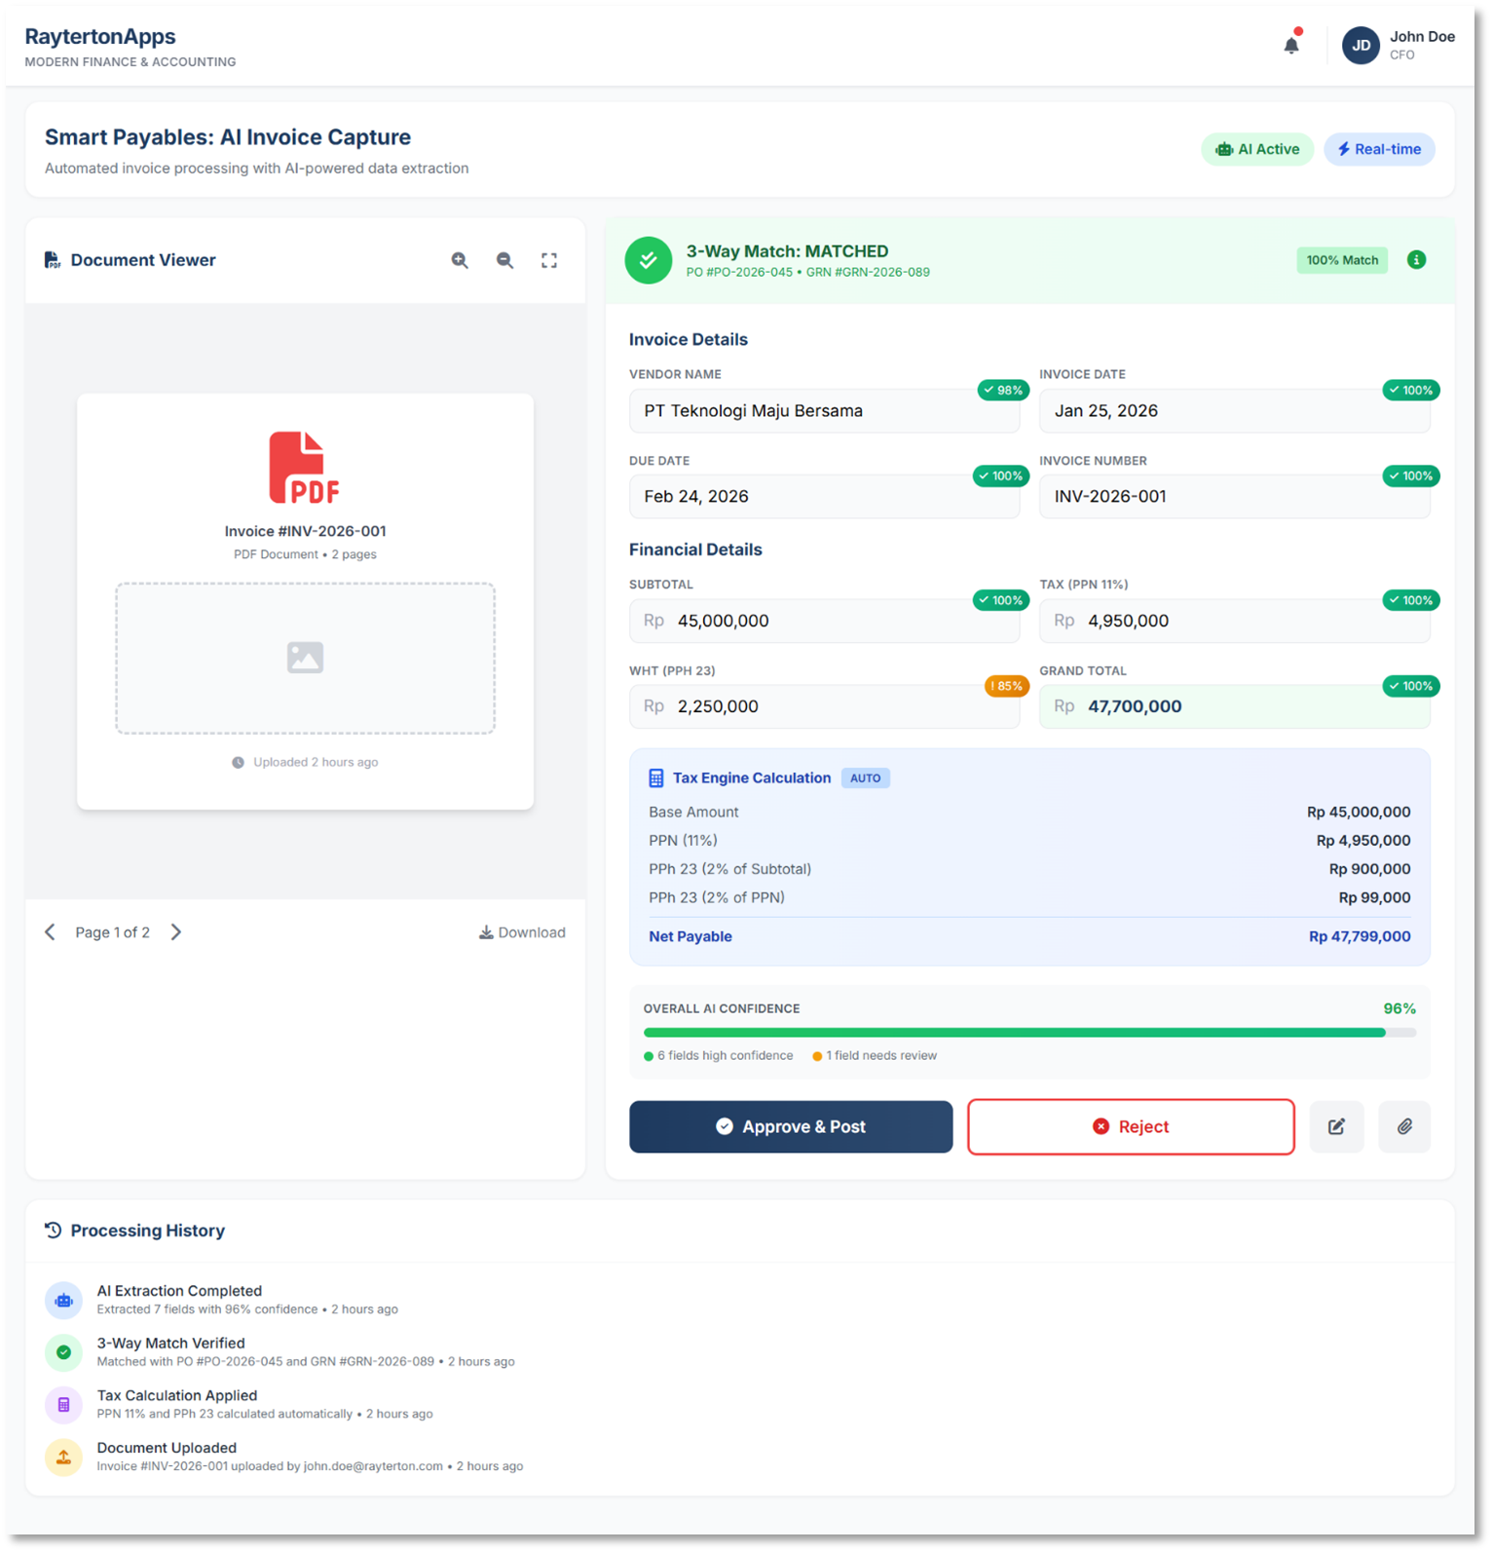
Task: Click the red PDF file icon
Action: click(305, 468)
